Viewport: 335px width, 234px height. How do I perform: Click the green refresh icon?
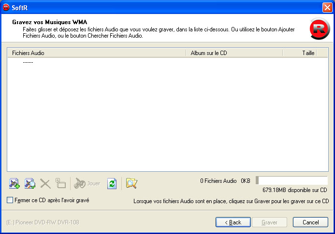click(x=112, y=183)
